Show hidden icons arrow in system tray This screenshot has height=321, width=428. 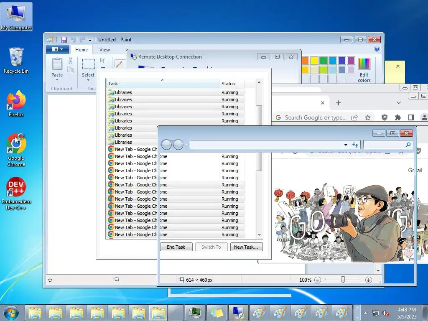coord(365,313)
